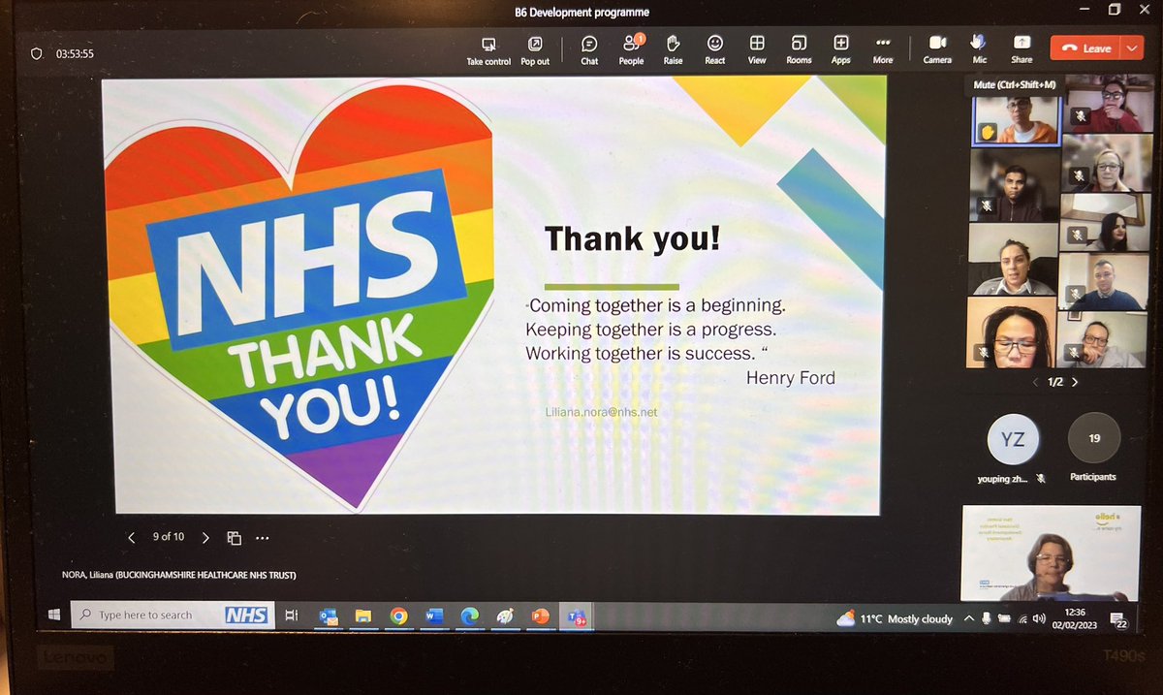The image size is (1163, 695).
Task: Click the volume speaker tray icon
Action: pyautogui.click(x=1039, y=618)
